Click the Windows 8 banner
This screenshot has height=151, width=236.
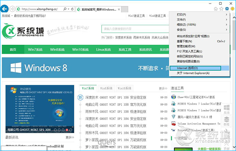point(86,68)
